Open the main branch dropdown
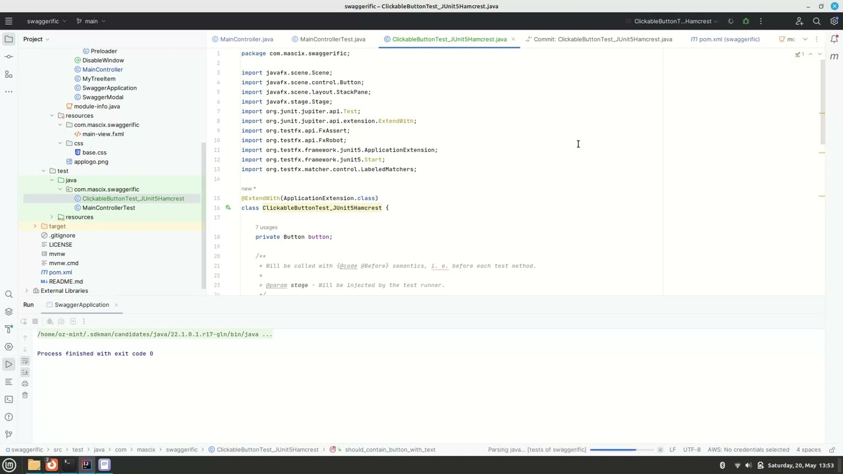 (91, 21)
